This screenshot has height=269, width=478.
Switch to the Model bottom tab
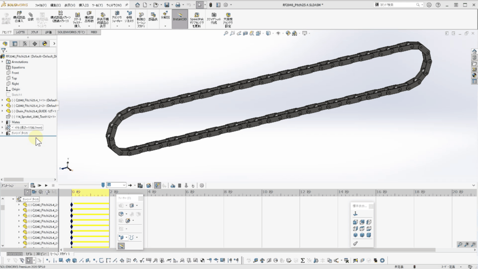tap(29, 254)
